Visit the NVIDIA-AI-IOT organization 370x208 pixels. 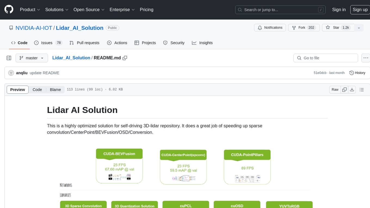coord(34,28)
